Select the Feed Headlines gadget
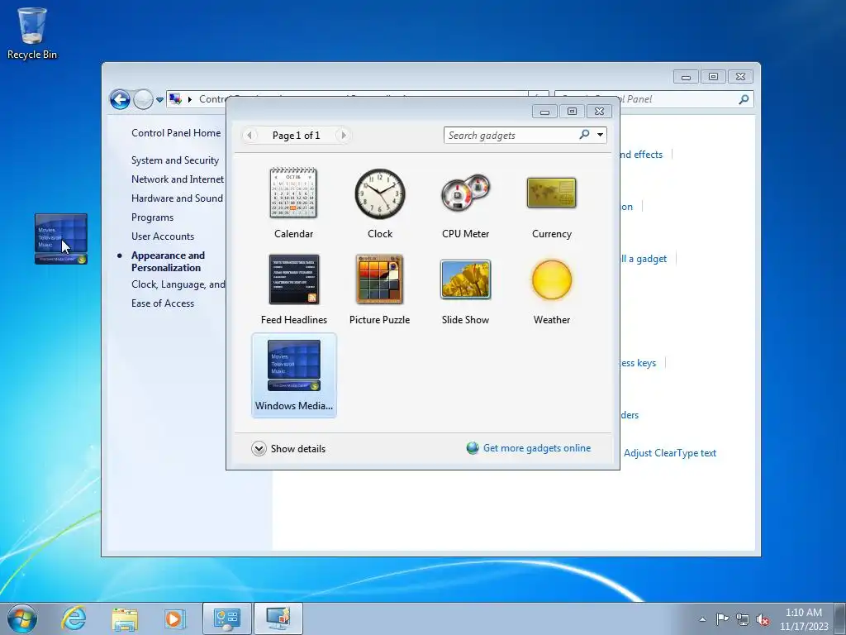 (x=293, y=289)
